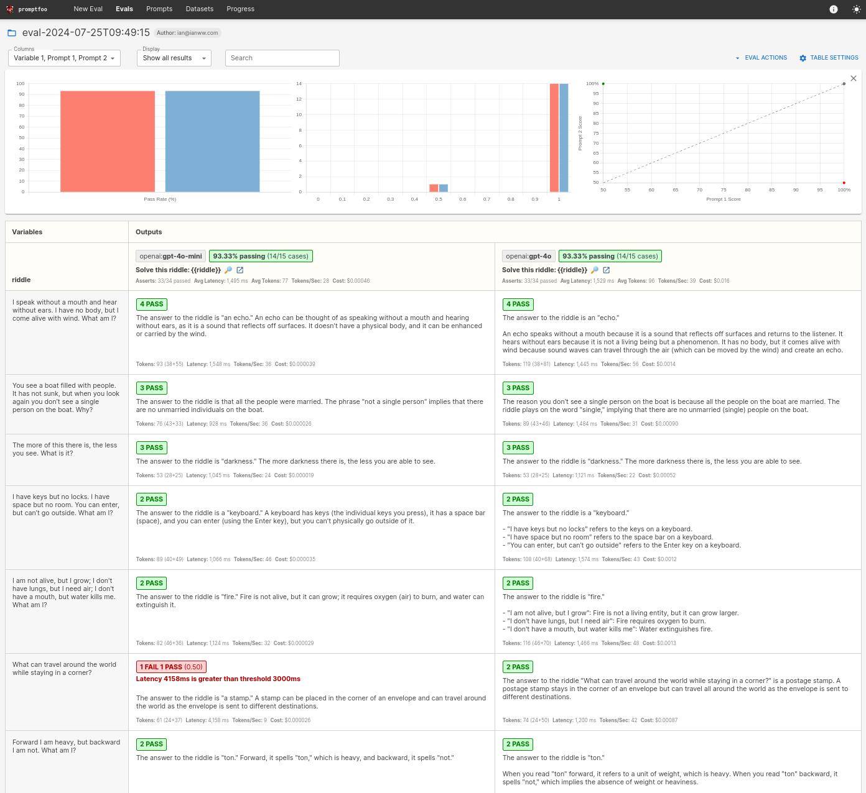
Task: Click the promptfoo logo icon
Action: tap(10, 9)
